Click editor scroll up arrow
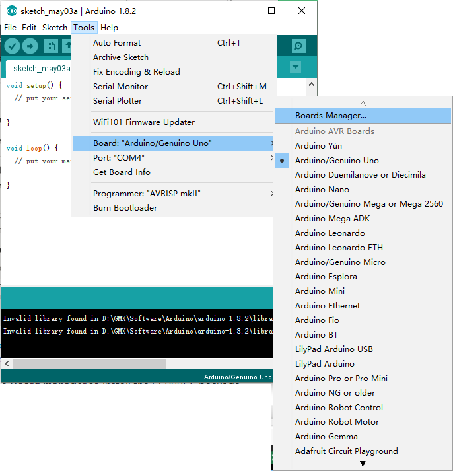 311,84
